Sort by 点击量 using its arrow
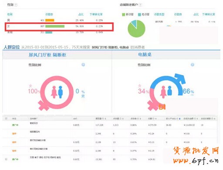 click(123, 119)
